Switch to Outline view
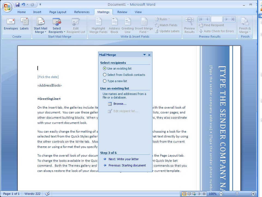The height and width of the screenshot is (197, 262). (199, 194)
